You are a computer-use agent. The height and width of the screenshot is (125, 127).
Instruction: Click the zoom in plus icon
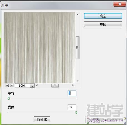[12, 85]
